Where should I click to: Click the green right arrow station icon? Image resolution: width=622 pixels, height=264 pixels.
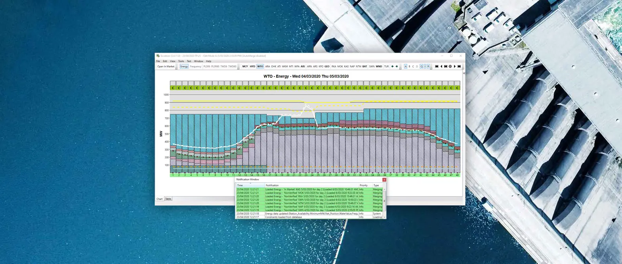coord(397,66)
